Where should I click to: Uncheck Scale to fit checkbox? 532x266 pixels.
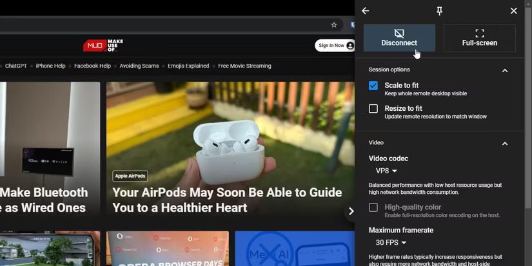pyautogui.click(x=373, y=86)
